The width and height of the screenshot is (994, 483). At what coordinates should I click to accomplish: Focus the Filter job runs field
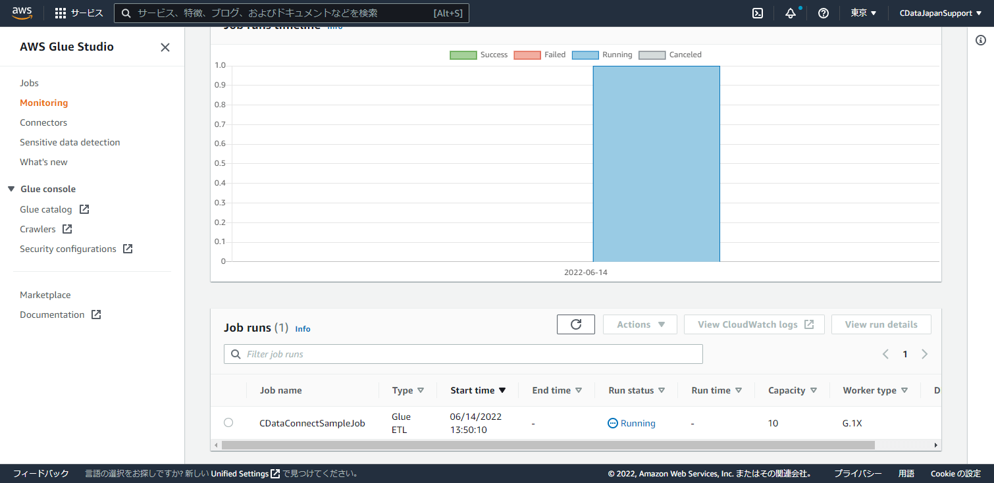(463, 354)
